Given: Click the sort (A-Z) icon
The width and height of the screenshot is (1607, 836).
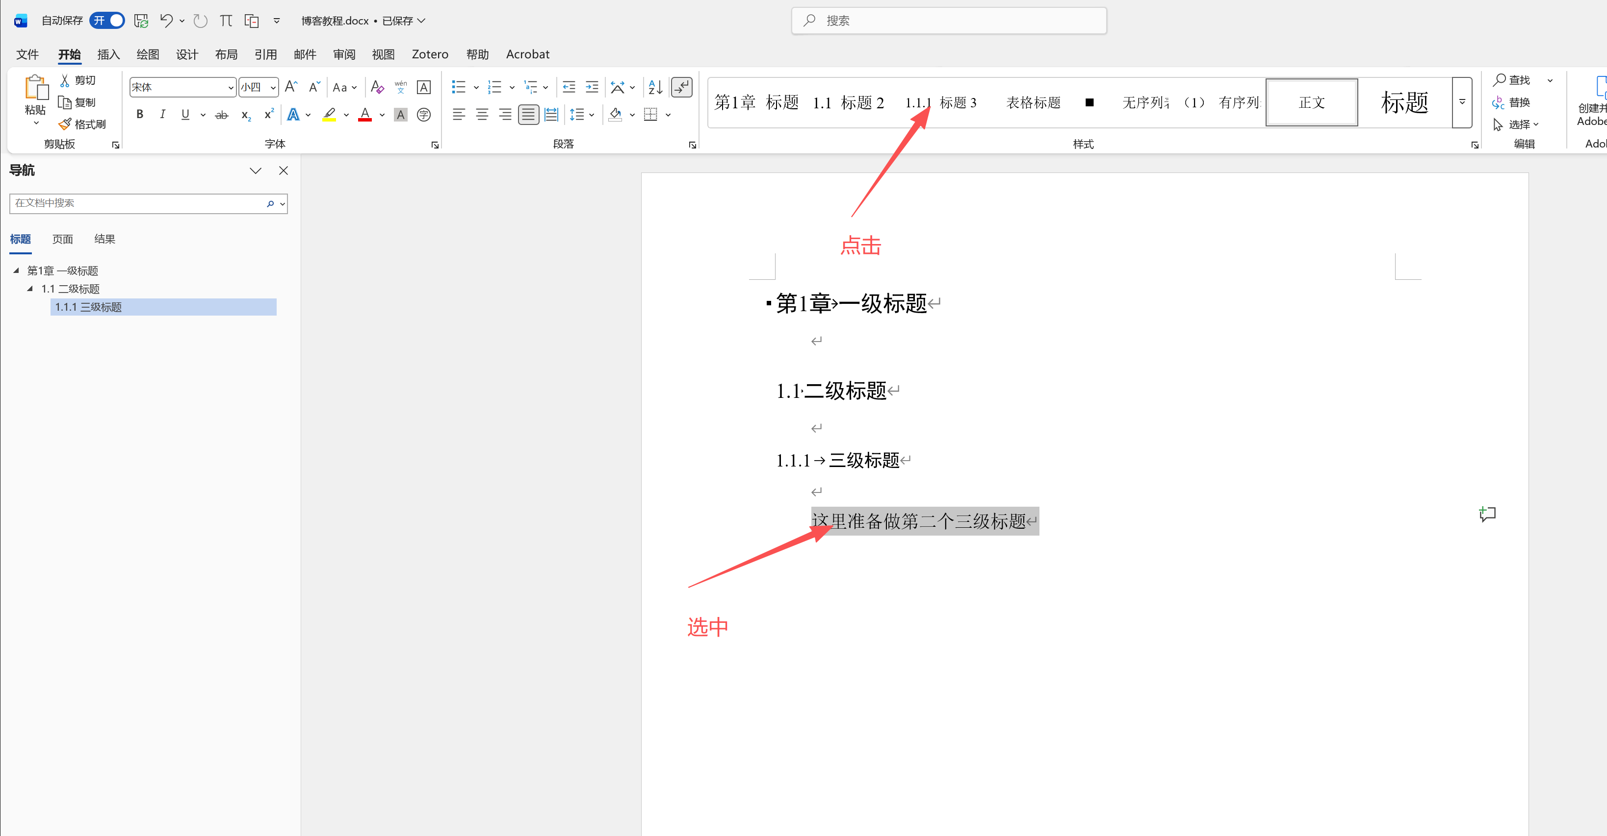Looking at the screenshot, I should click(655, 87).
